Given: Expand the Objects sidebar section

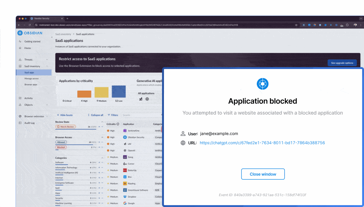Looking at the screenshot, I should click(x=47, y=105).
